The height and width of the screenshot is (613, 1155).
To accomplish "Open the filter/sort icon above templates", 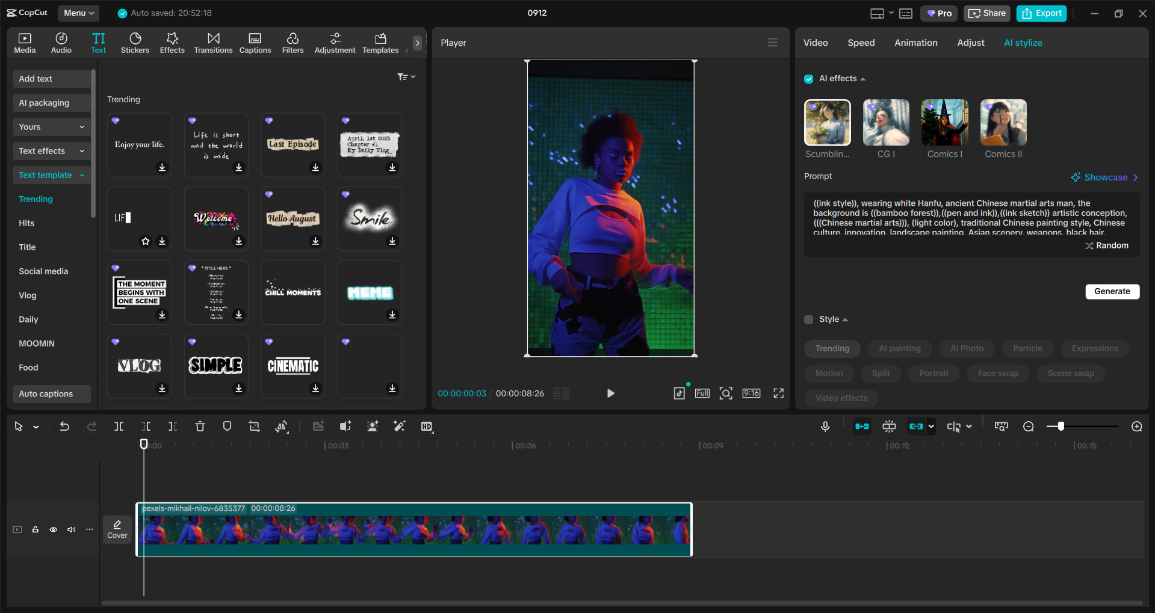I will 406,77.
